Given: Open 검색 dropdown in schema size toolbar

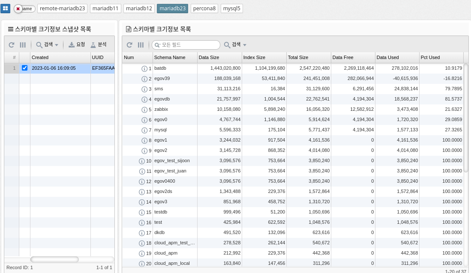Looking at the screenshot, I should click(x=235, y=45).
